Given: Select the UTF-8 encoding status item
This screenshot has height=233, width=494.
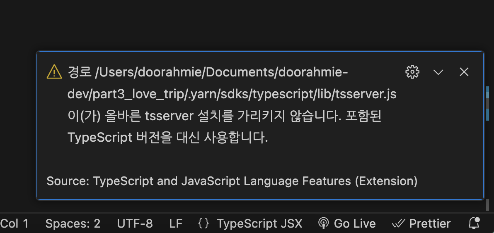Looking at the screenshot, I should 135,223.
